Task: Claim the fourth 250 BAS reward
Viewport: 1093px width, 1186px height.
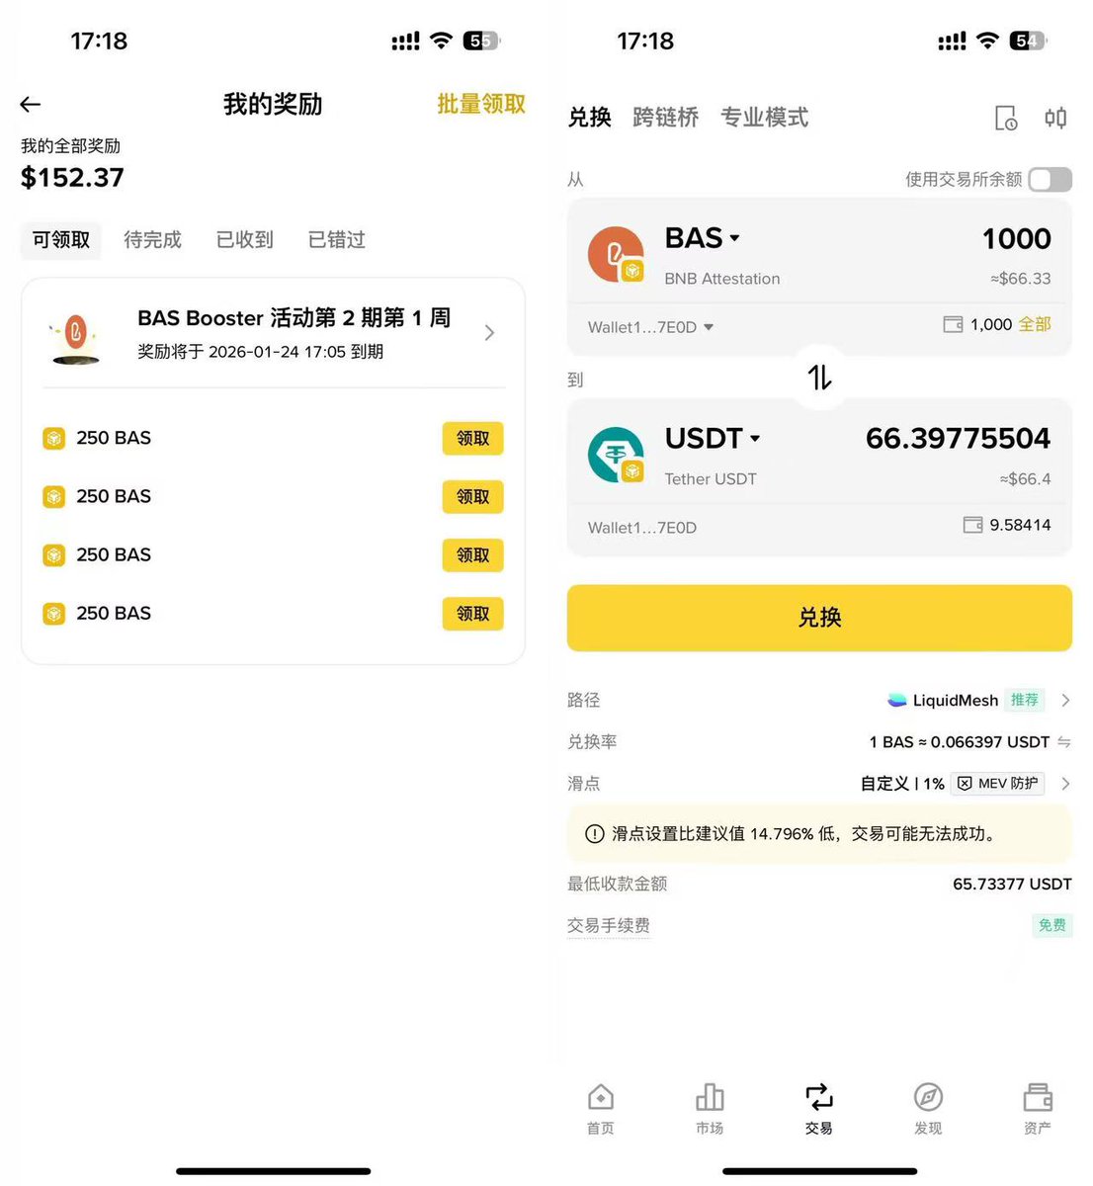Action: pyautogui.click(x=472, y=613)
